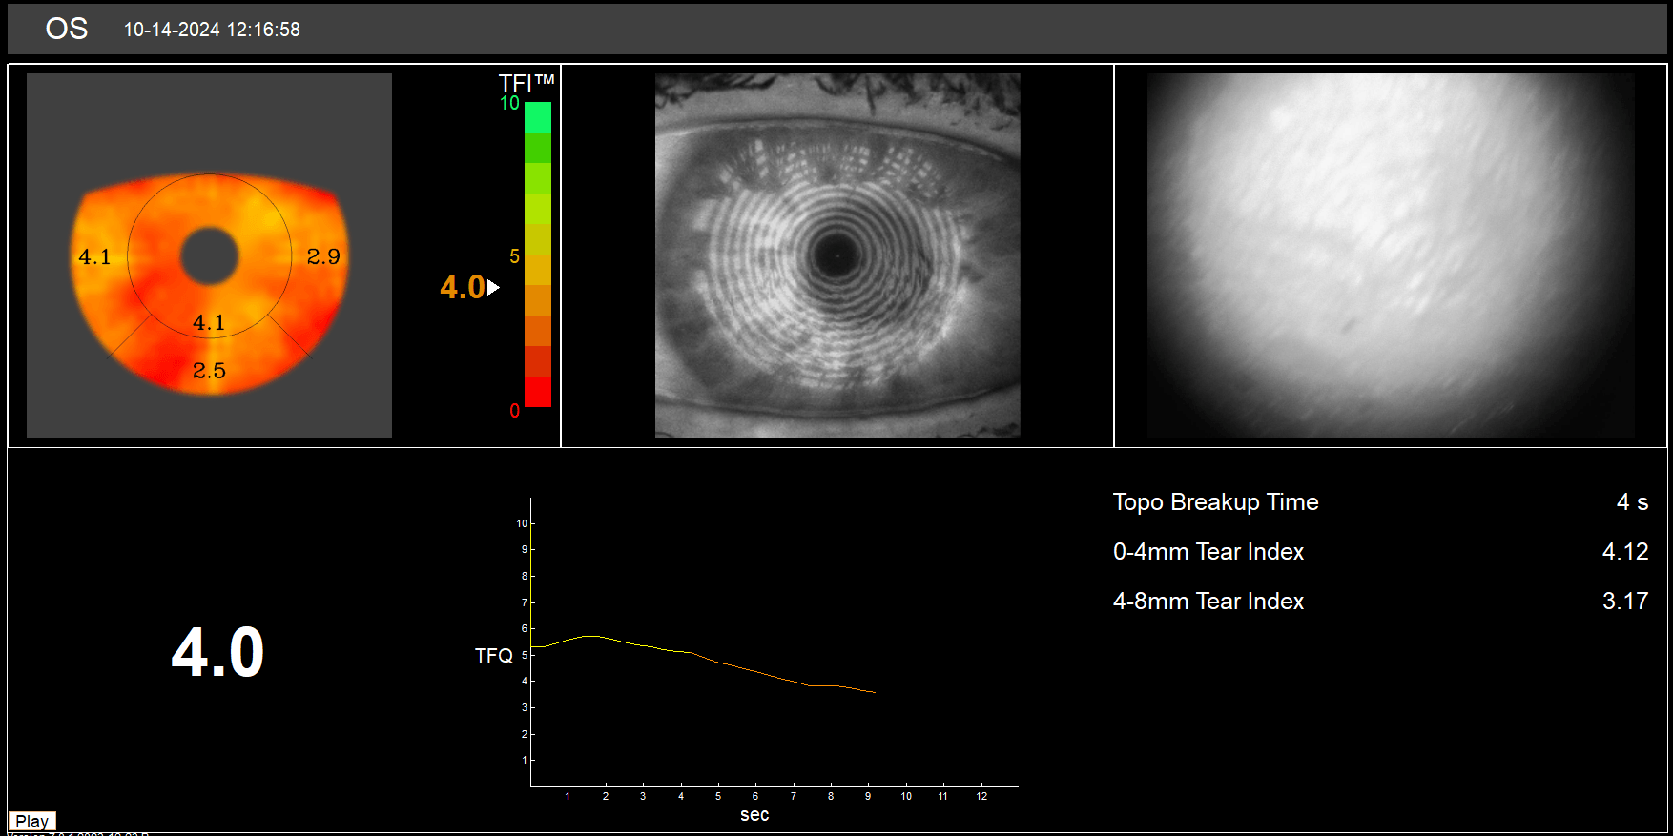This screenshot has width=1673, height=836.
Task: Click the TFI scale pointer arrow at 4.0
Action: 493,287
